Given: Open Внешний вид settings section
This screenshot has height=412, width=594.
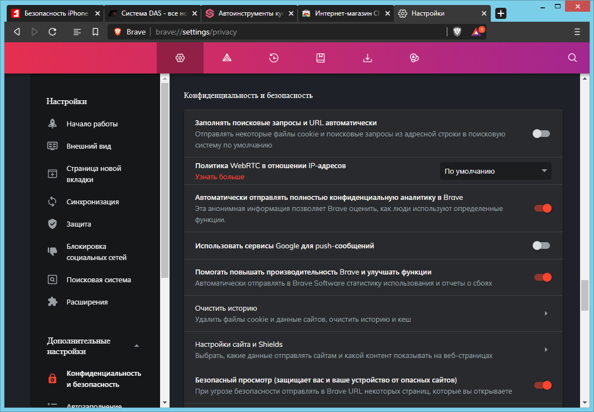Looking at the screenshot, I should pyautogui.click(x=89, y=146).
